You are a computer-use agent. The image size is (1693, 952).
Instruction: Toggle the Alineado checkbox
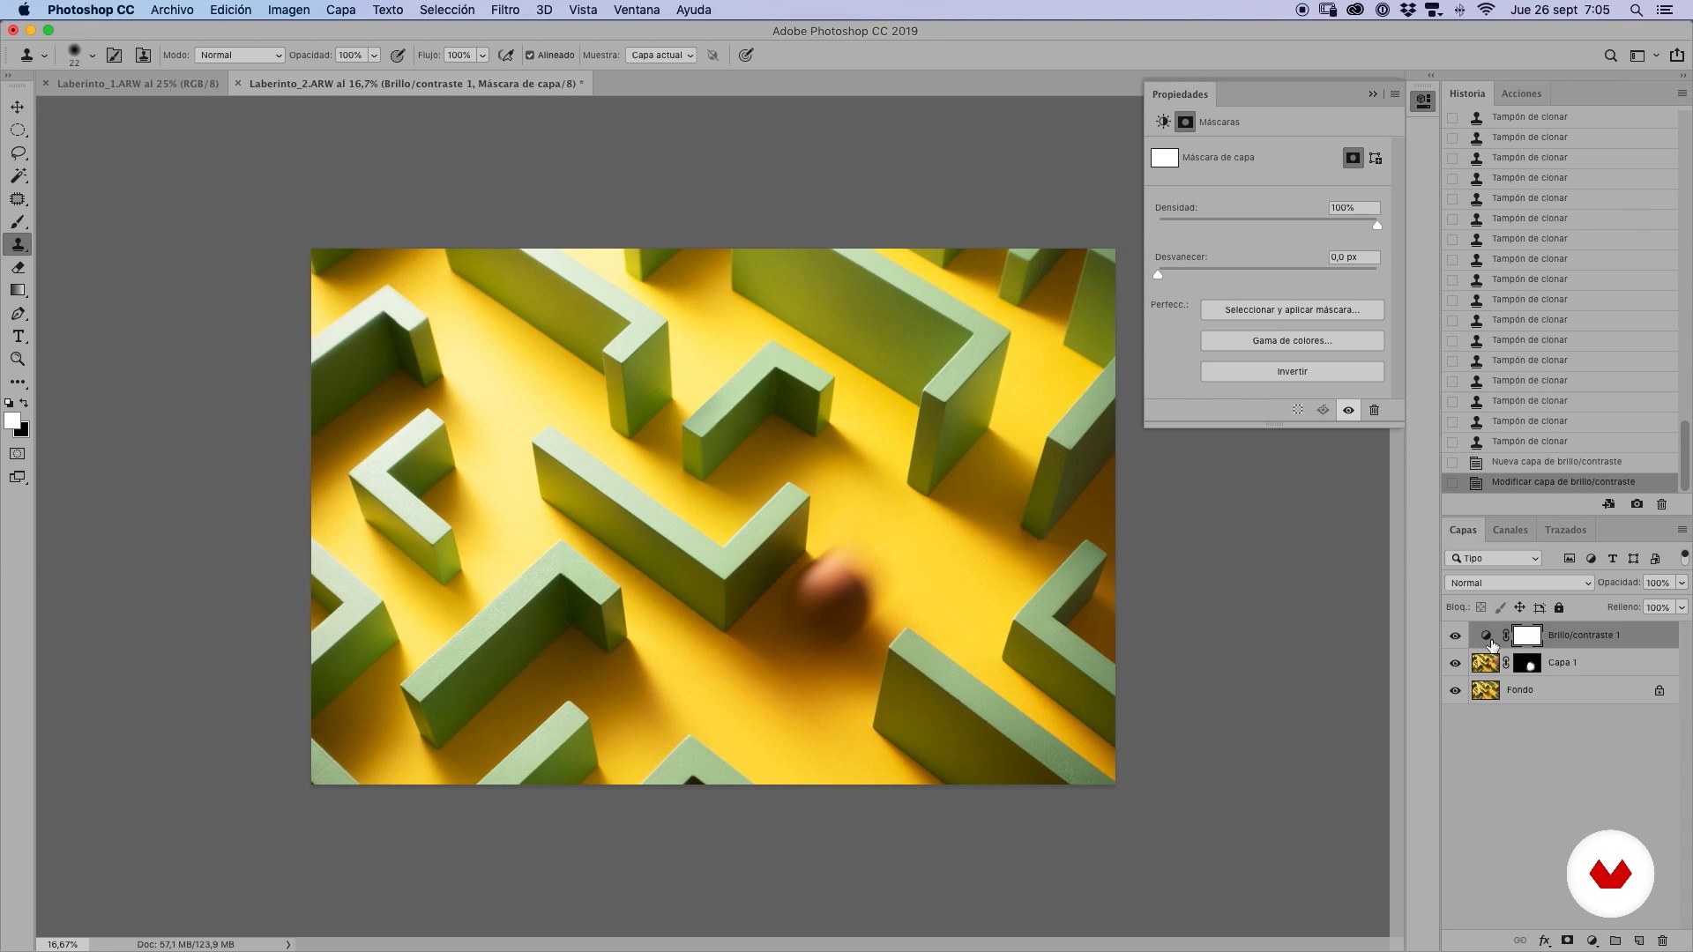pyautogui.click(x=530, y=56)
